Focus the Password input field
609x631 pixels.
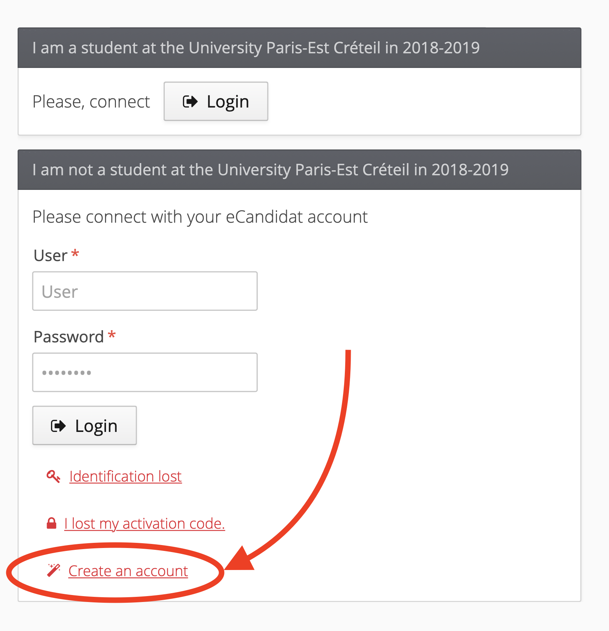(x=145, y=372)
